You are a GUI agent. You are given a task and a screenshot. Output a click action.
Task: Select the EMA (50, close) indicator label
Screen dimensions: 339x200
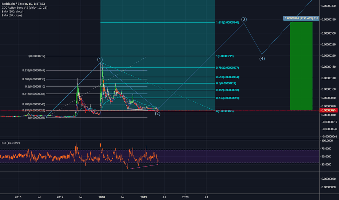(x=12, y=15)
